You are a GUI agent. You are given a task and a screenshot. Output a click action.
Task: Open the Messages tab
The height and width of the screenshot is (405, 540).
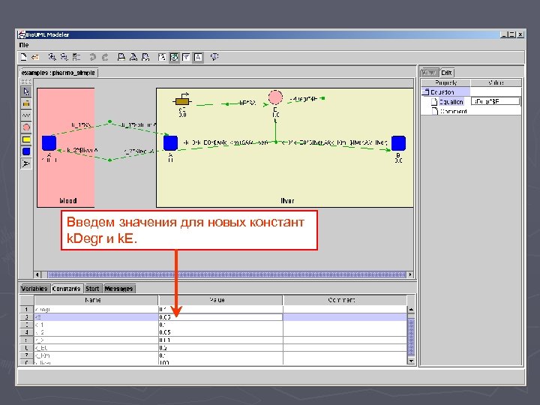pyautogui.click(x=118, y=289)
